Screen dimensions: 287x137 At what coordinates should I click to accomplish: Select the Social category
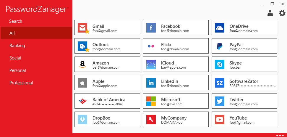36,58
